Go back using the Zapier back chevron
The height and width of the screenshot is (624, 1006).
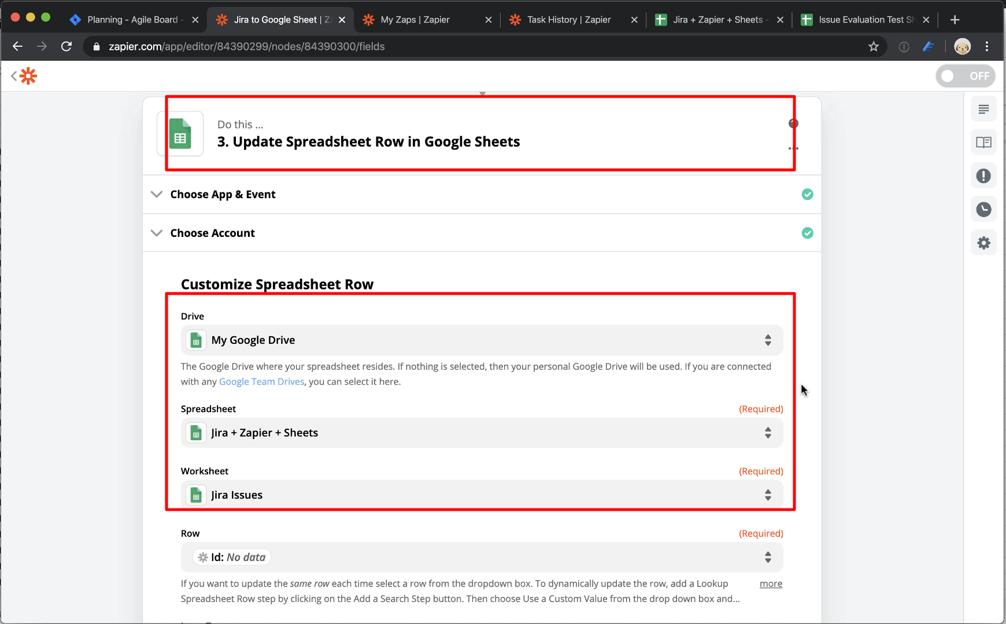coord(14,76)
